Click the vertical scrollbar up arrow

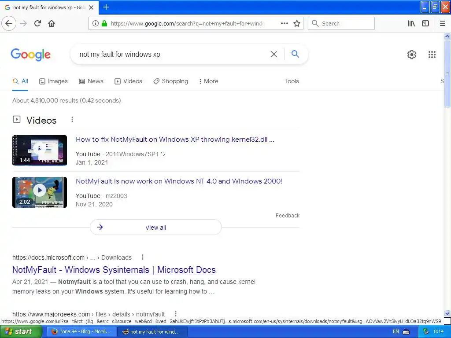[447, 36]
